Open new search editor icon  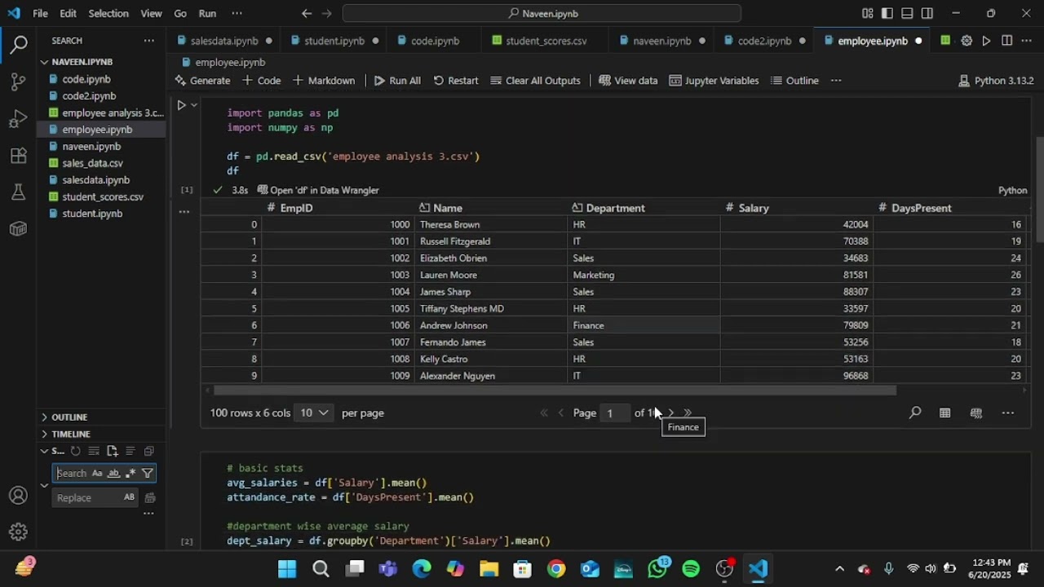(x=112, y=451)
